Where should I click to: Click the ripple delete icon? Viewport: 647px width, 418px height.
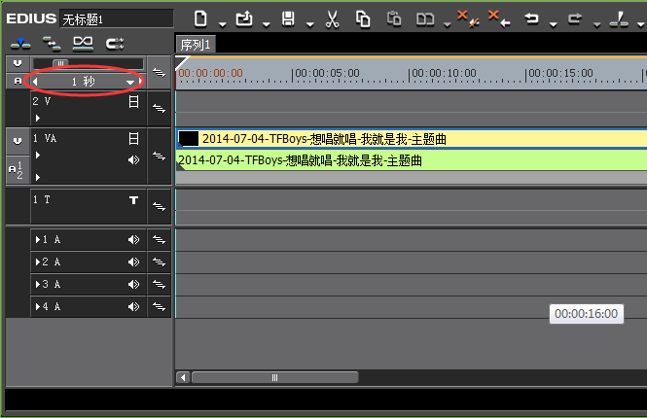coord(496,17)
